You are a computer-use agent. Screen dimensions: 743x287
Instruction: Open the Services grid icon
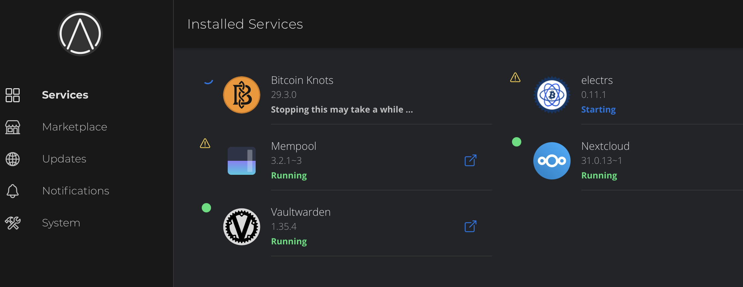tap(13, 95)
